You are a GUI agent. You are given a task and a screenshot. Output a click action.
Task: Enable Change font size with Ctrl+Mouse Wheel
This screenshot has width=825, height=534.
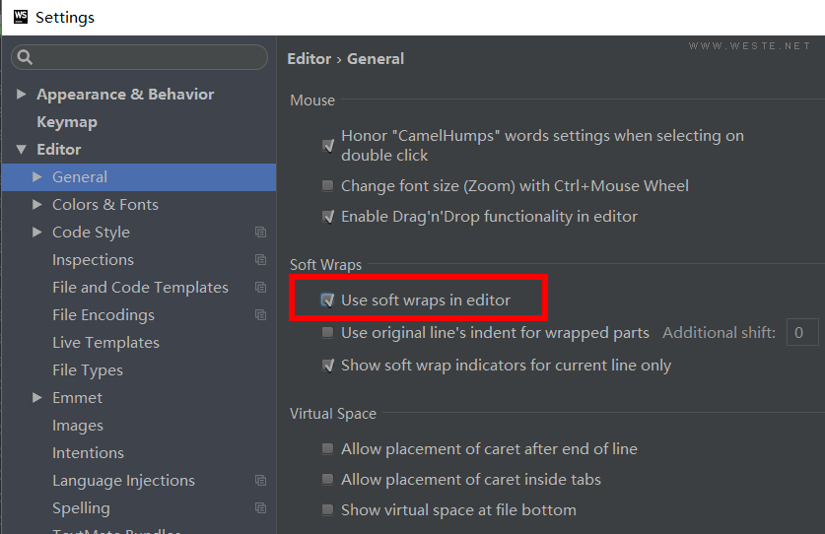click(328, 186)
